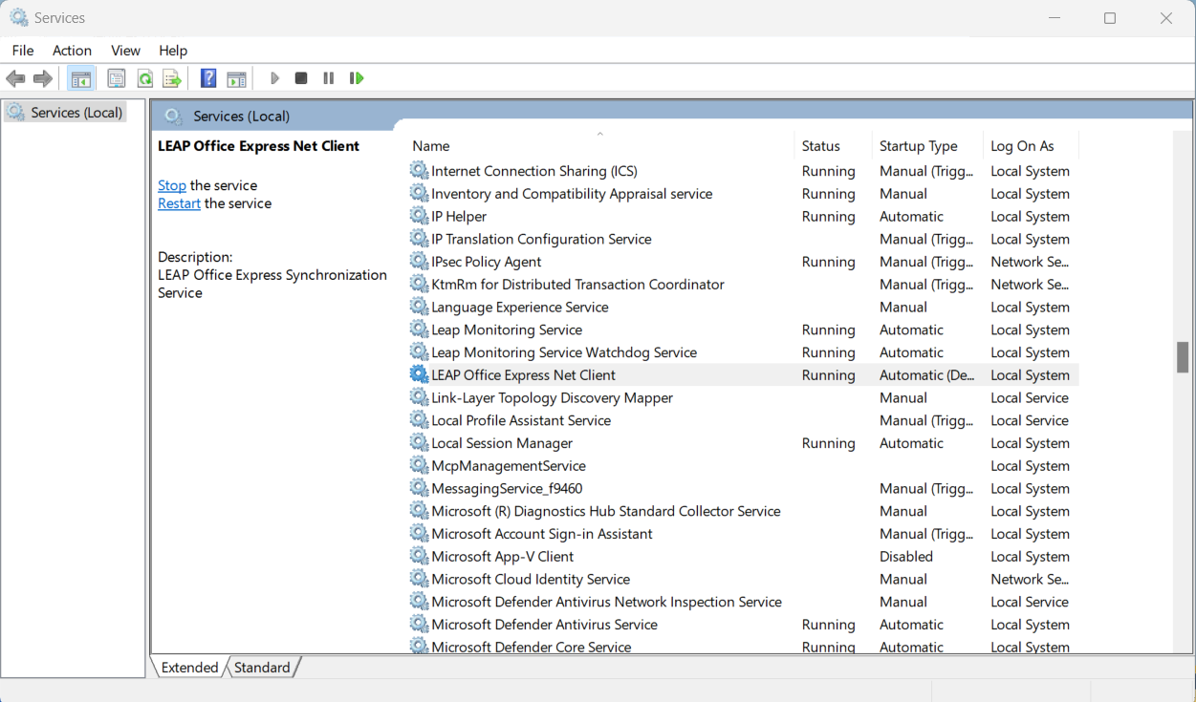Open the Action menu
The image size is (1196, 702).
click(x=72, y=51)
